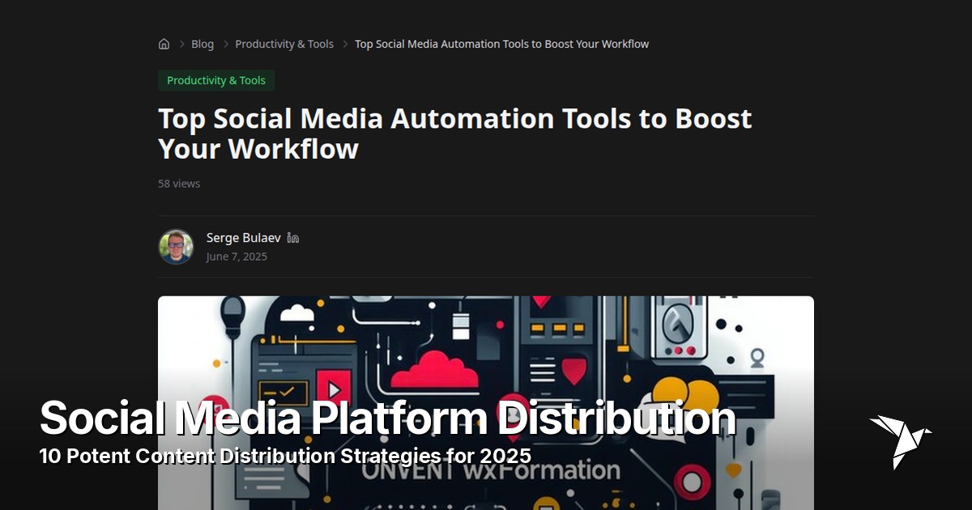The image size is (972, 510).
Task: Go to home via the house icon
Action: pos(164,44)
